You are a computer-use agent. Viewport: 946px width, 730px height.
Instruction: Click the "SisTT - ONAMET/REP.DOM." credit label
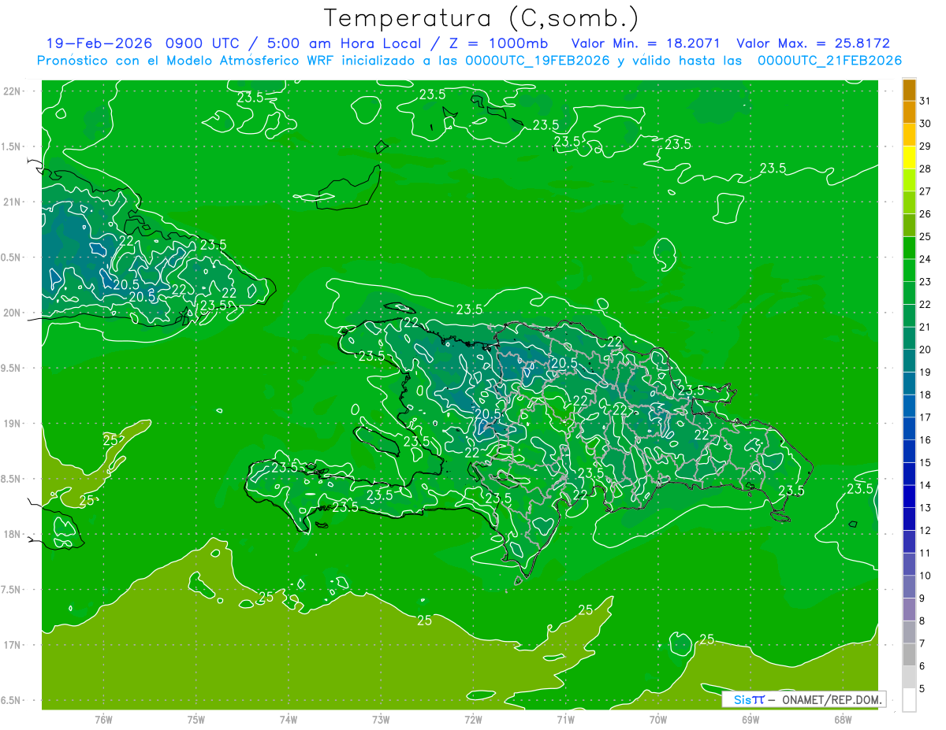(x=804, y=699)
